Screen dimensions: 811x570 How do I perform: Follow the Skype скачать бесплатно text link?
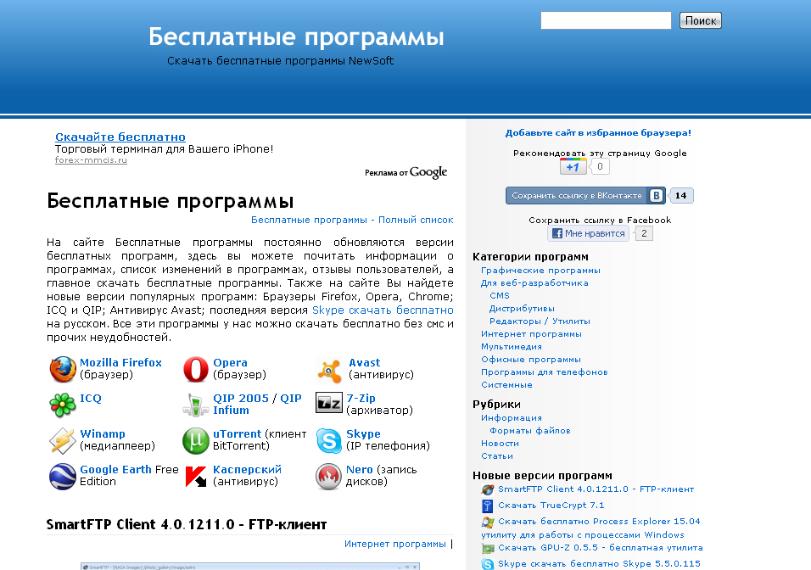point(383,310)
